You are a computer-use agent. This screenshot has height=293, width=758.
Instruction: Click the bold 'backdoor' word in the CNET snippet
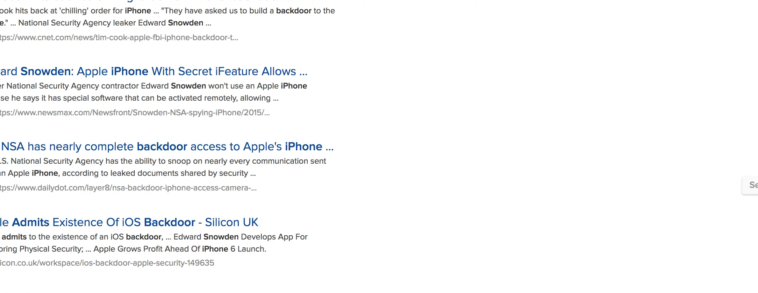click(293, 11)
